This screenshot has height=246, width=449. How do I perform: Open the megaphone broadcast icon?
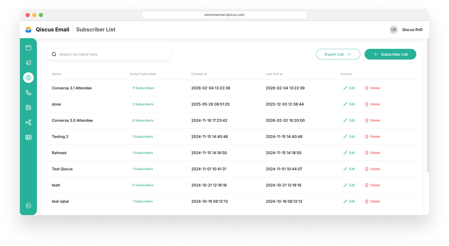click(x=28, y=63)
